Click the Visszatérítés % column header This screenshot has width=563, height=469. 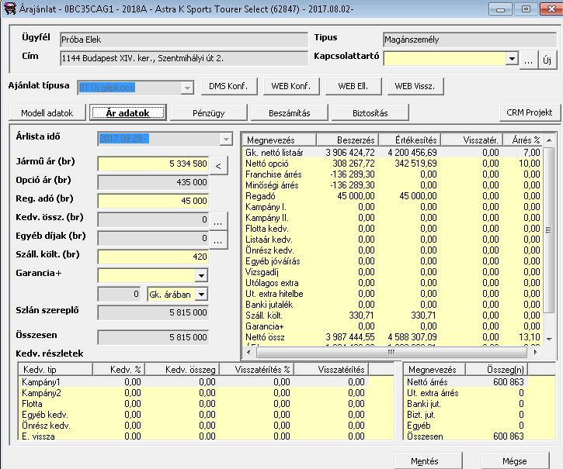coord(257,369)
